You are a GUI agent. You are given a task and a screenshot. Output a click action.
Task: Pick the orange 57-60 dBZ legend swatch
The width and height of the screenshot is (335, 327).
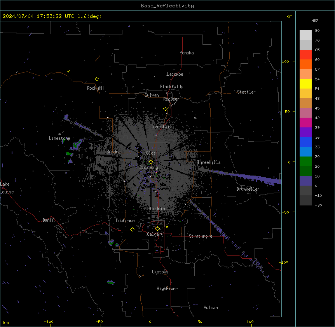pyautogui.click(x=305, y=64)
